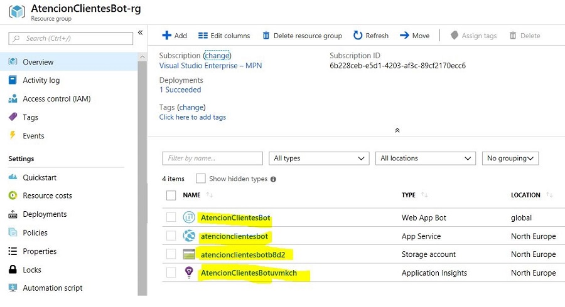Collapse the essentials panel with up chevron
This screenshot has height=307, width=565.
[397, 130]
